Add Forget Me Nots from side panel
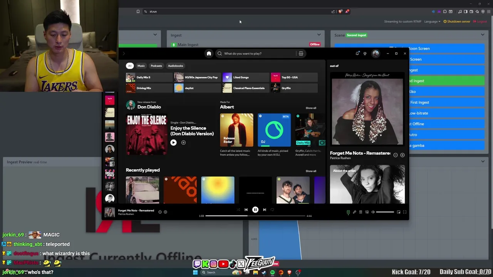 click(x=402, y=155)
